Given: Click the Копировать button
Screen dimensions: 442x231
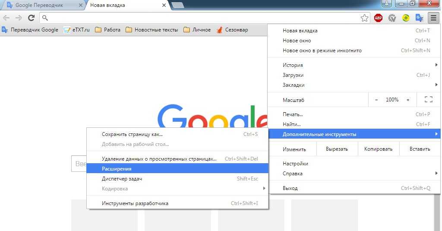Looking at the screenshot, I should tap(378, 149).
